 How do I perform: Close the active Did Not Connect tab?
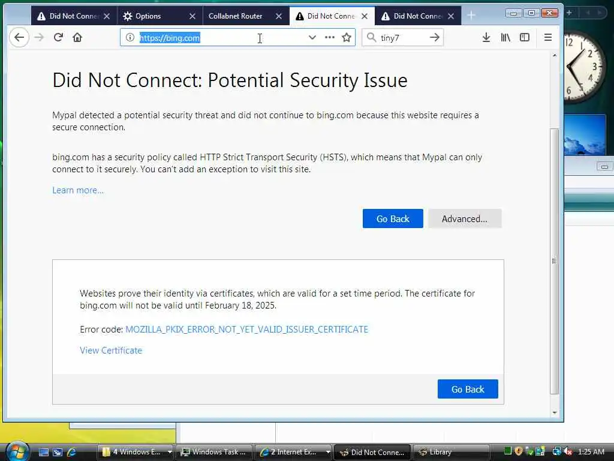pos(365,16)
